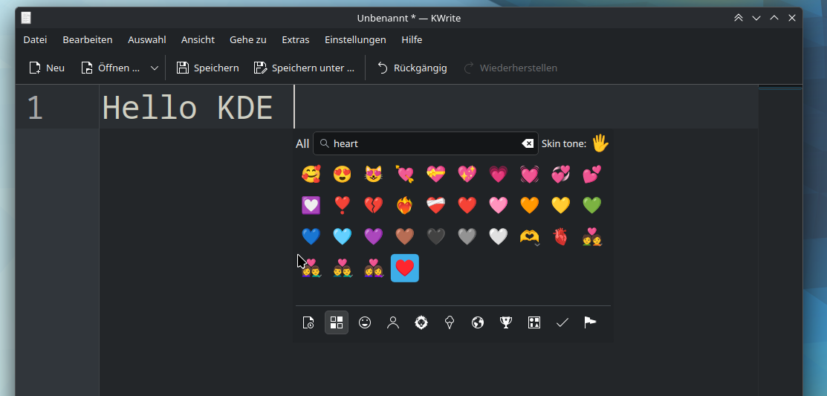
Task: Click Speichern unter to save as
Action: coord(305,68)
